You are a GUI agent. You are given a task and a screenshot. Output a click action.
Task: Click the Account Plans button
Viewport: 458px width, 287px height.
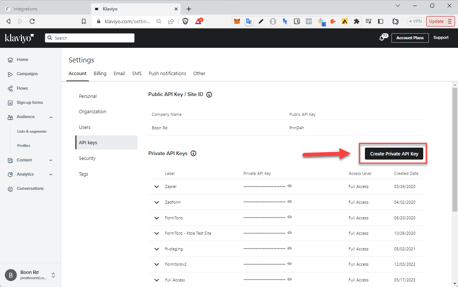click(410, 38)
